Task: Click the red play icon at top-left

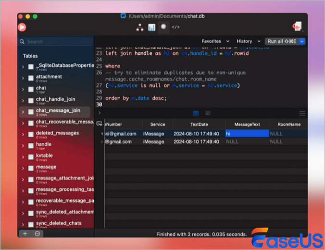Action: tap(22, 27)
